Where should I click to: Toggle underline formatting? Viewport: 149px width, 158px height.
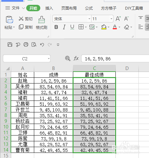click(72, 27)
